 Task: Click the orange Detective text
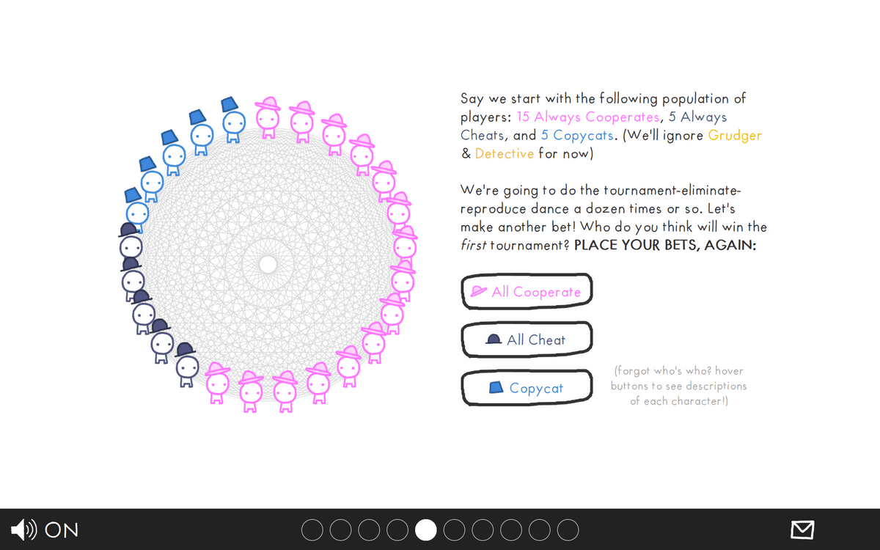(505, 154)
